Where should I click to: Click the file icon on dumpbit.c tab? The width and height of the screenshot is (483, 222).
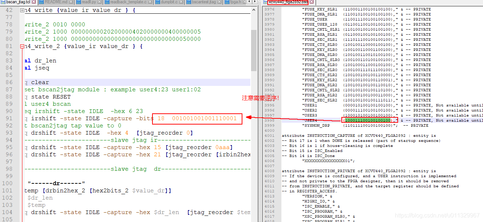coord(158,2)
